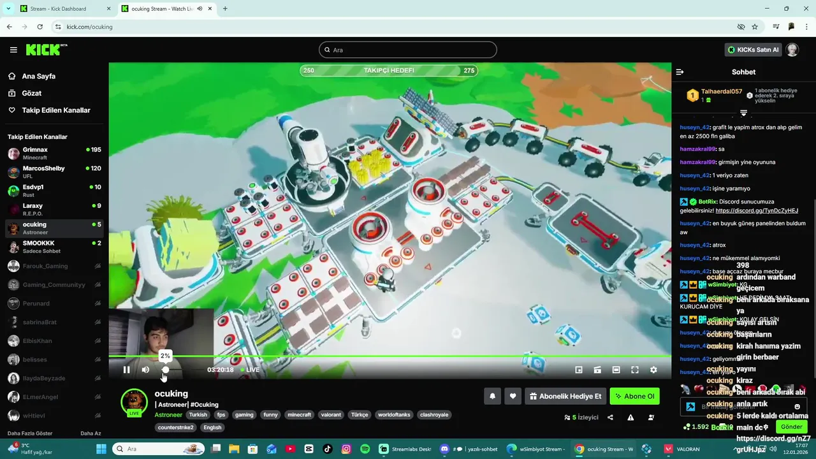Viewport: 816px width, 459px height.
Task: Click Talhaerdal057 top gifter name
Action: point(722,92)
